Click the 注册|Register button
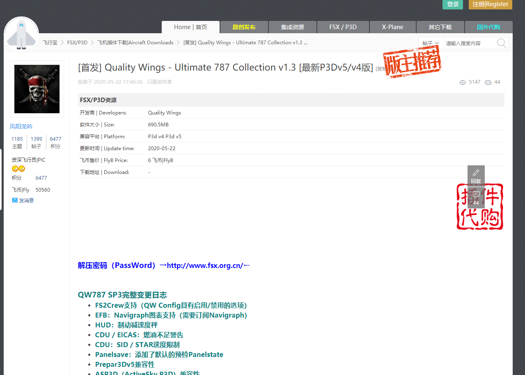This screenshot has height=375, width=525. 491,4
